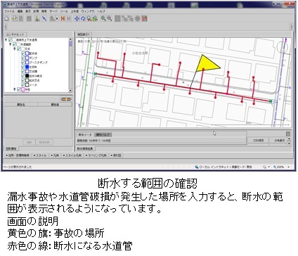Expand the スタイル bottom panel
The width and height of the screenshot is (298, 256).
tap(40, 155)
